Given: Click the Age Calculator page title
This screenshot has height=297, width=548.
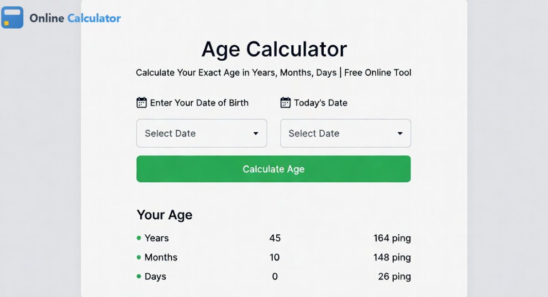Looking at the screenshot, I should [274, 49].
